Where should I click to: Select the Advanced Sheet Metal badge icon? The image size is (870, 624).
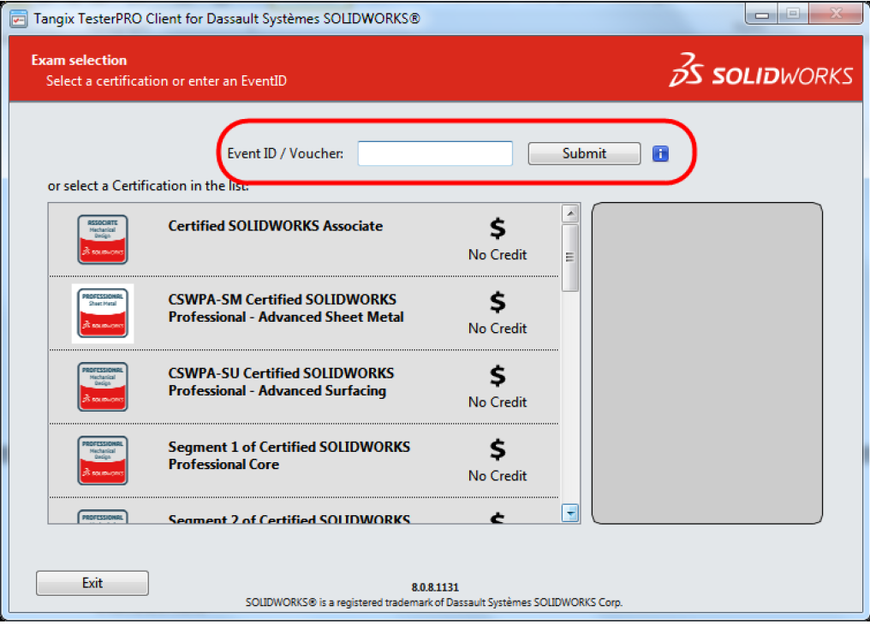coord(103,313)
